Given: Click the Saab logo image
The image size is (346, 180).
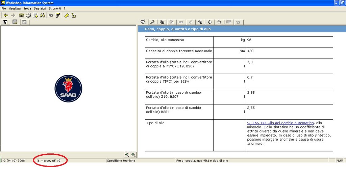Looking at the screenshot, I should point(68,89).
